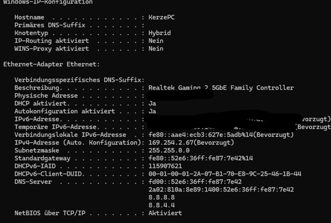The image size is (331, 223).
Task: Click the NetBIOS über TCP/IP Aktiviert value
Action: coord(165,213)
